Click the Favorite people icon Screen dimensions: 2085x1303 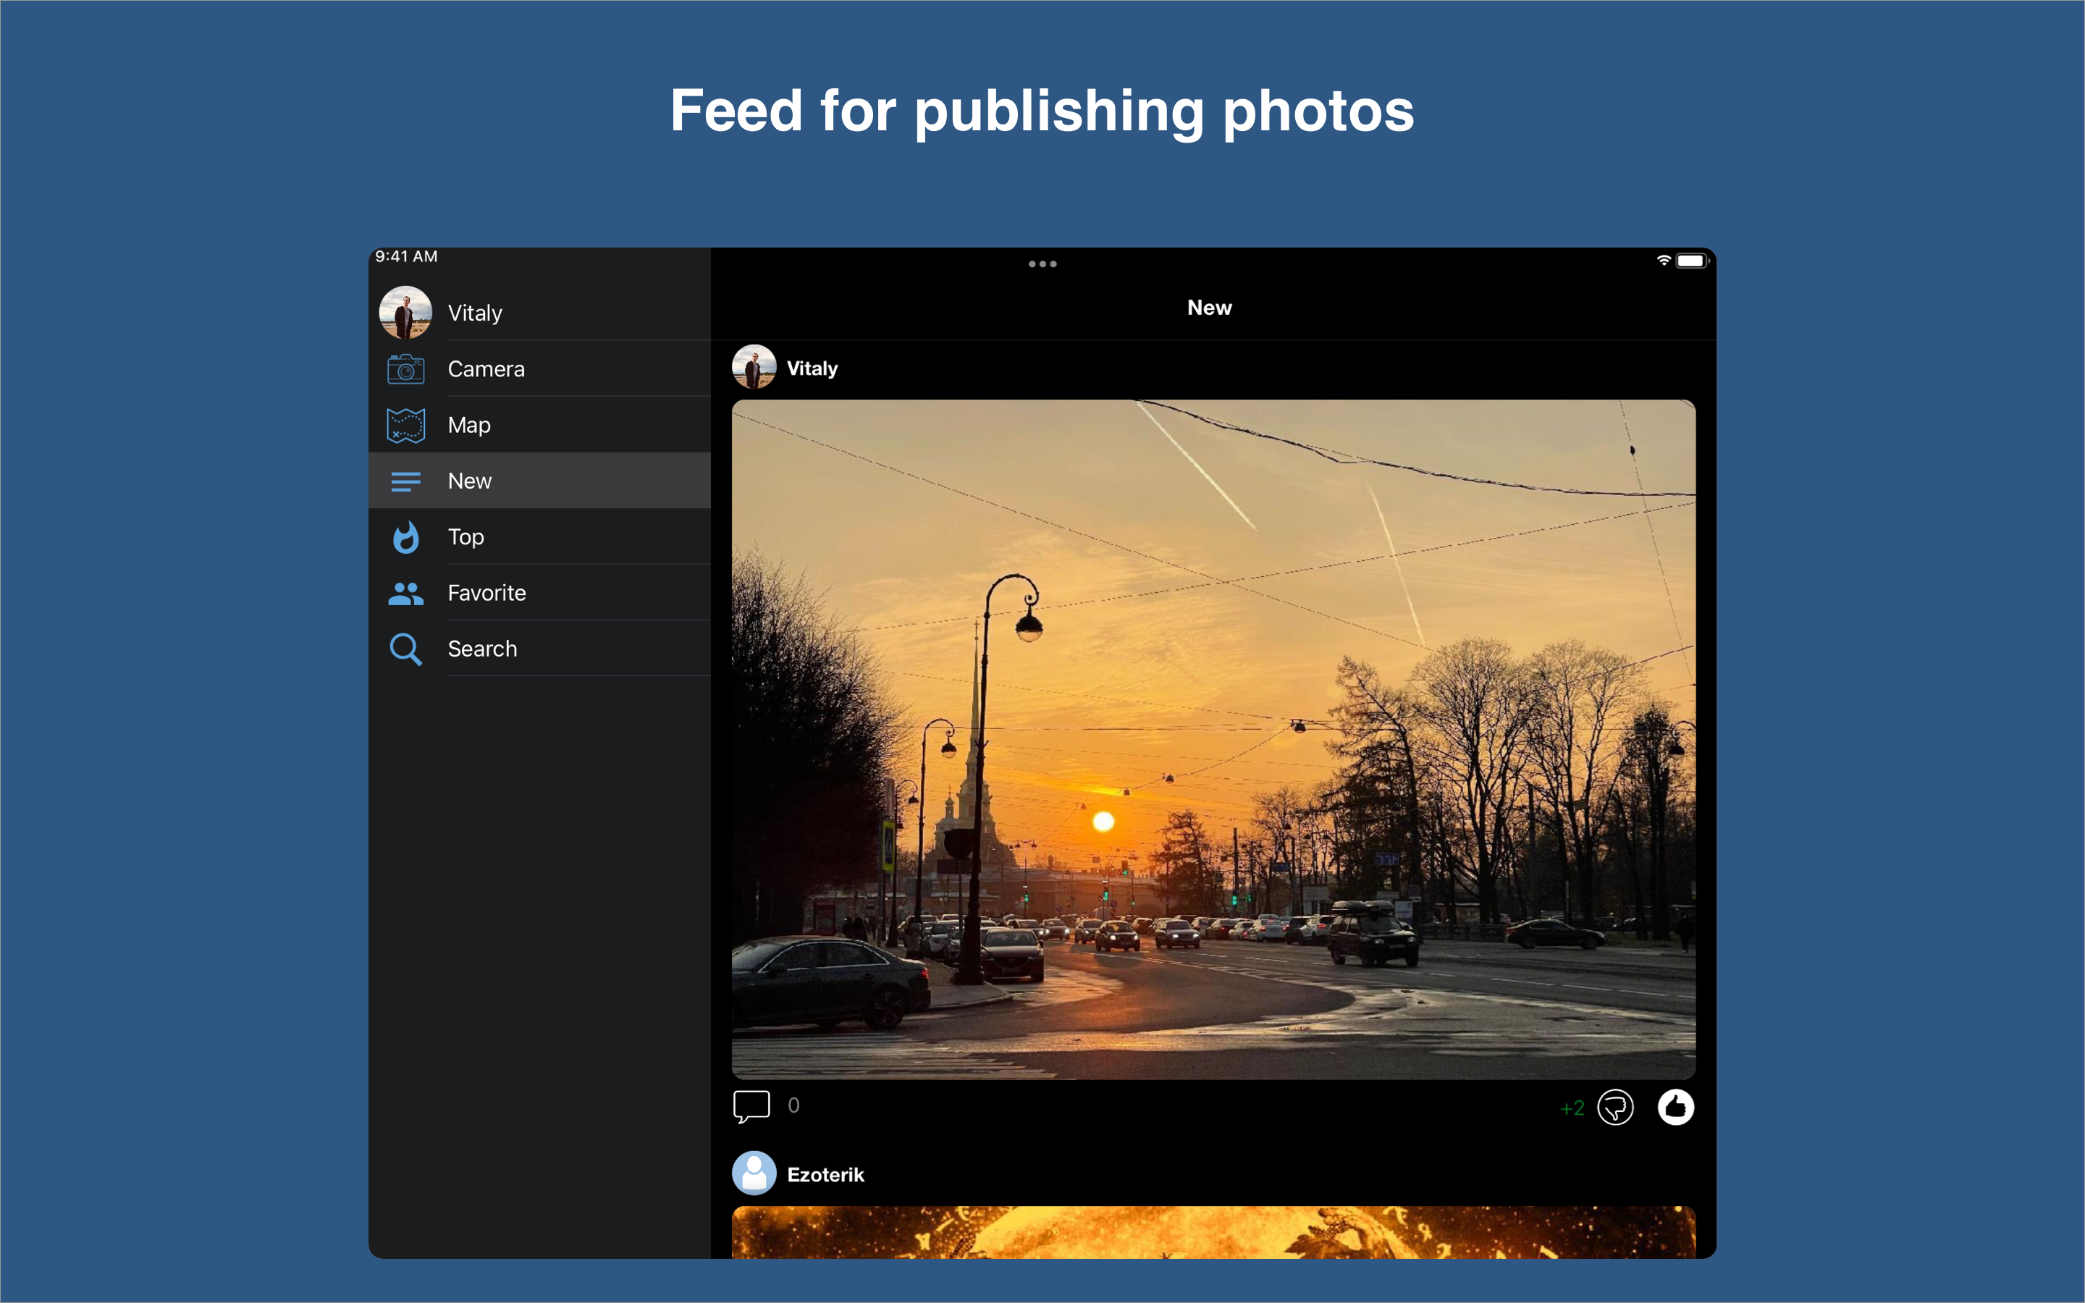(405, 593)
